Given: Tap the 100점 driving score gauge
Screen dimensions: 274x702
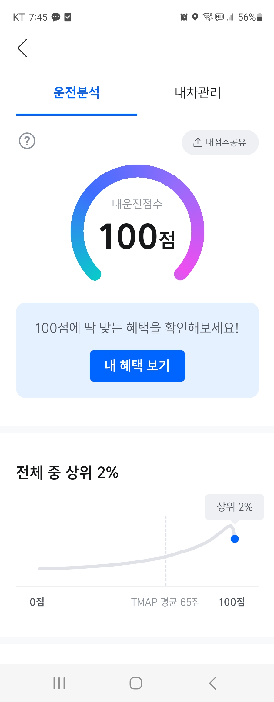Looking at the screenshot, I should [x=137, y=223].
